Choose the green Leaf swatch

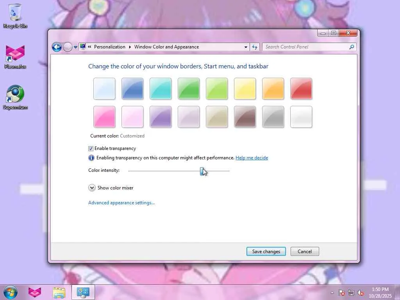pos(189,89)
